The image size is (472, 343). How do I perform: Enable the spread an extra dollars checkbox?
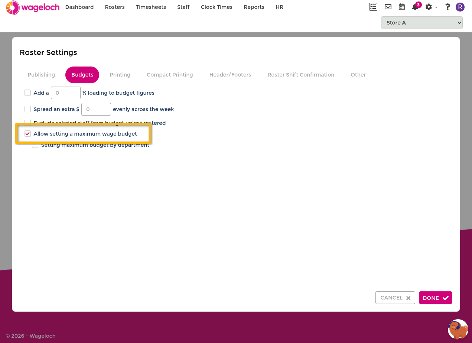(x=27, y=109)
